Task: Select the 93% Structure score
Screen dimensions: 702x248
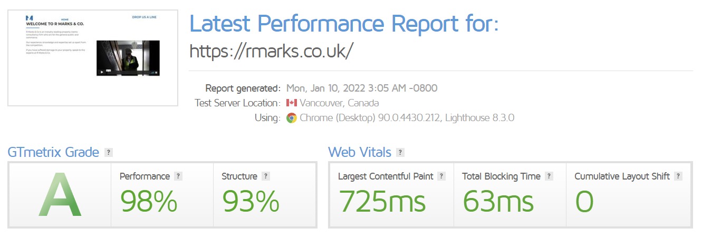Action: 251,202
